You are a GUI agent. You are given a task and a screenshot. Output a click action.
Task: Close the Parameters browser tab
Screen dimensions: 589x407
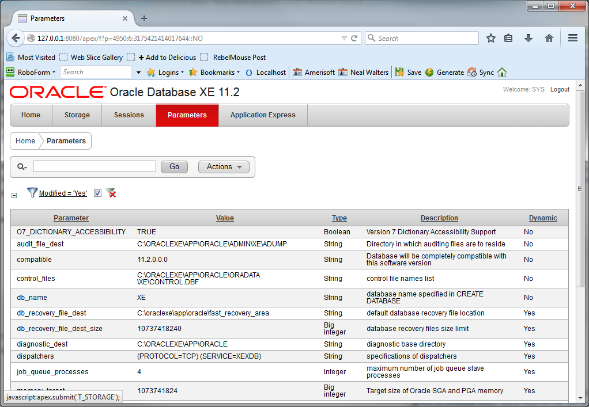[125, 18]
